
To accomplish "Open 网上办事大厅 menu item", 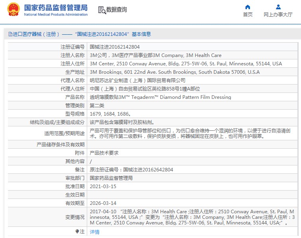I will tap(278, 15).
